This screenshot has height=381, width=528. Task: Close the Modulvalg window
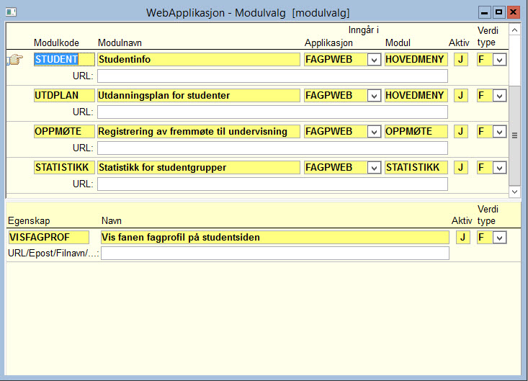(x=513, y=12)
